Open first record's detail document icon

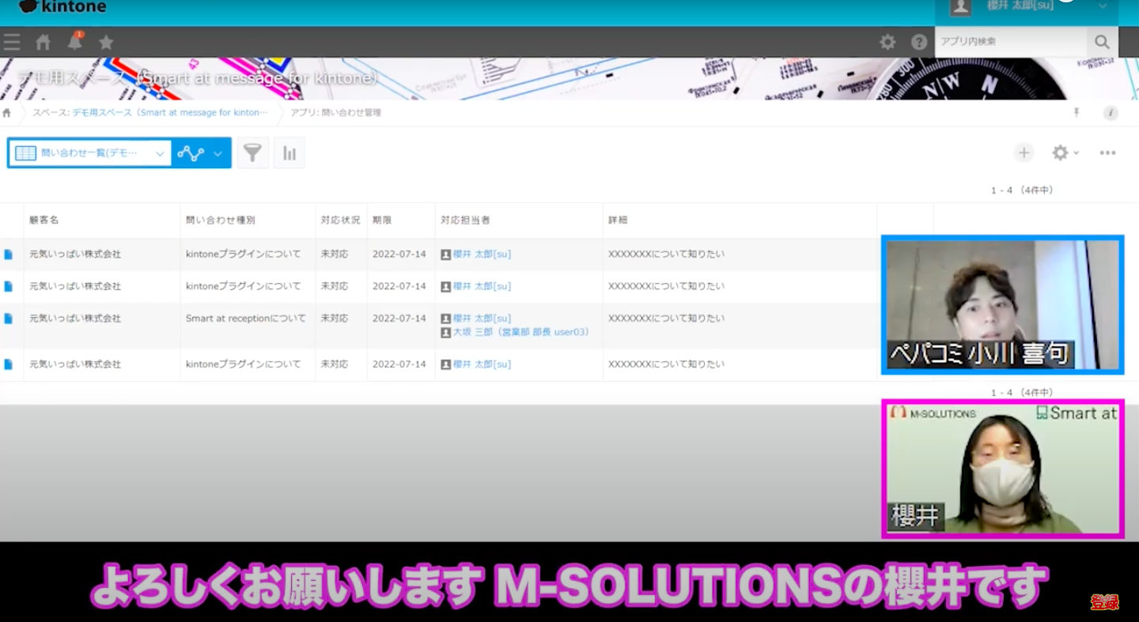pyautogui.click(x=9, y=254)
